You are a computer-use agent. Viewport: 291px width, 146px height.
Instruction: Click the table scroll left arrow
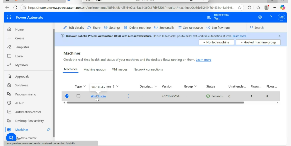[x=64, y=103]
